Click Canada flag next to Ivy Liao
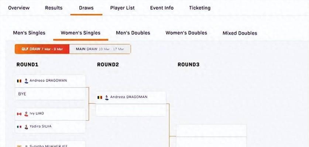 tap(19, 114)
